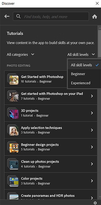Open settings gear icon at bottom
Screen dimensions: 101x205
[x=95, y=203]
